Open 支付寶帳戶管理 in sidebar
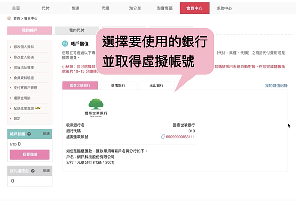This screenshot has height=201, width=296. click(x=25, y=88)
